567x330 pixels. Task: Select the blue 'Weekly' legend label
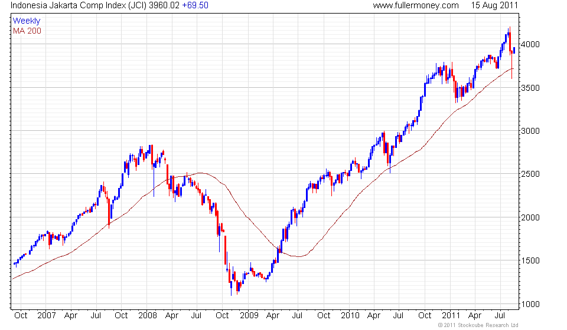click(27, 21)
